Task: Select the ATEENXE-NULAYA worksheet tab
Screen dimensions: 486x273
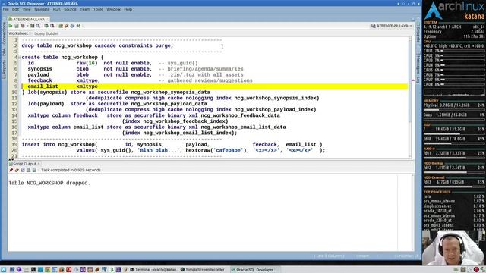Action: [x=29, y=19]
